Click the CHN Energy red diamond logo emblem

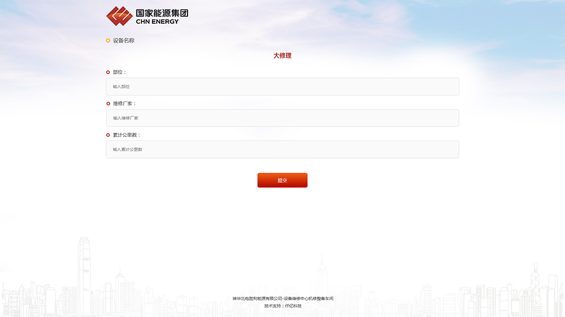pos(119,16)
